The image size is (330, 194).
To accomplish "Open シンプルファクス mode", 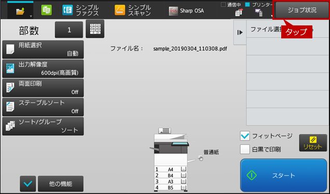I will pyautogui.click(x=80, y=10).
